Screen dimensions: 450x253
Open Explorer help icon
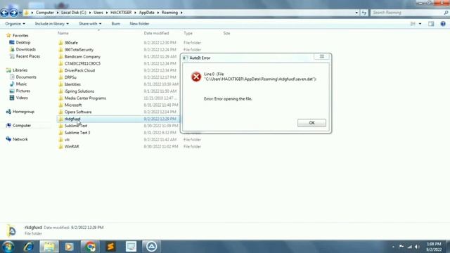443,24
